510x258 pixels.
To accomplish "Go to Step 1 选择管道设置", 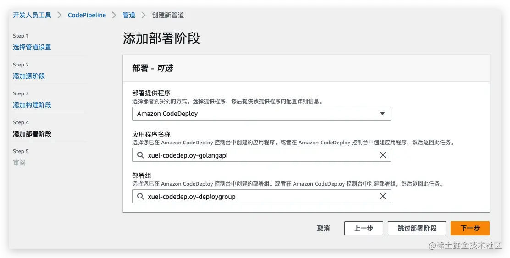I will point(32,47).
